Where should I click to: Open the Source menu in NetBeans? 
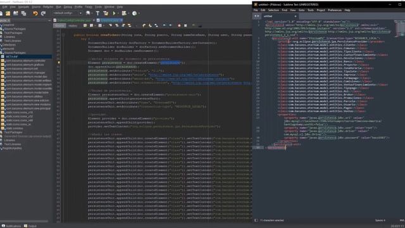click(36, 7)
